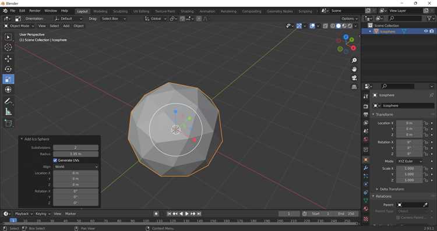Play the animation forward

click(186, 214)
